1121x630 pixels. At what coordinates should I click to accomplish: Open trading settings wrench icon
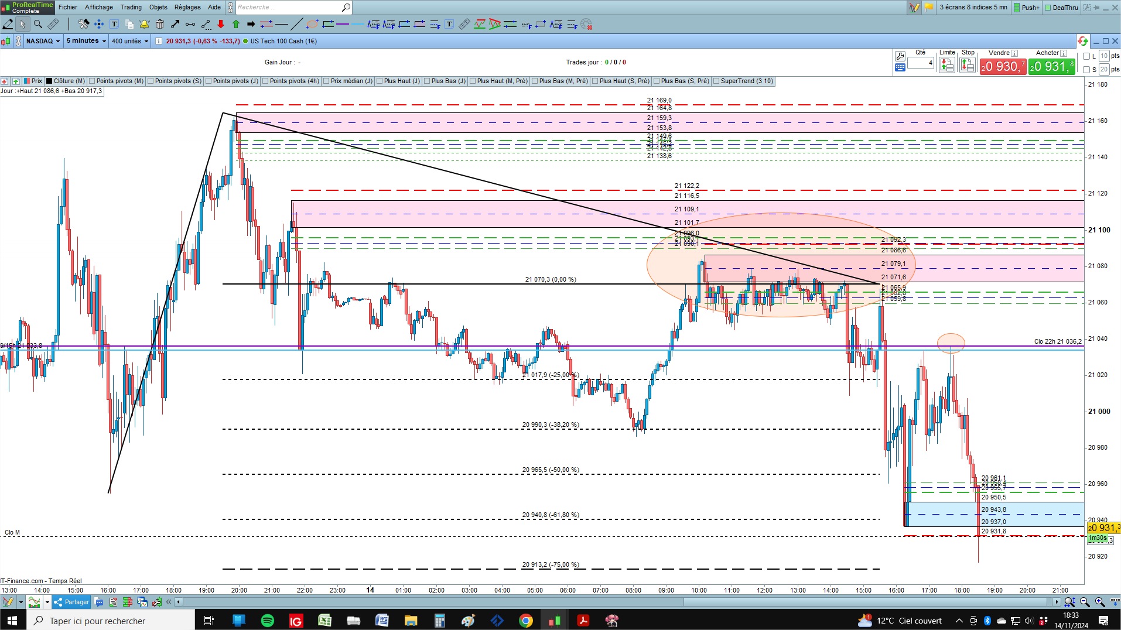pyautogui.click(x=900, y=56)
